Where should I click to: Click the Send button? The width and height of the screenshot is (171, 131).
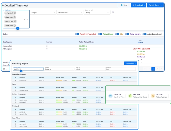(124, 5)
